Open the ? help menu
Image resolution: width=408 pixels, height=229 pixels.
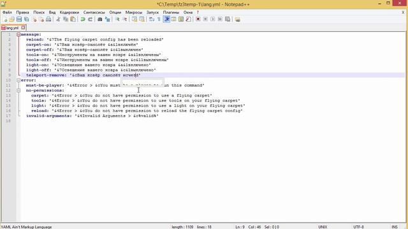[198, 12]
